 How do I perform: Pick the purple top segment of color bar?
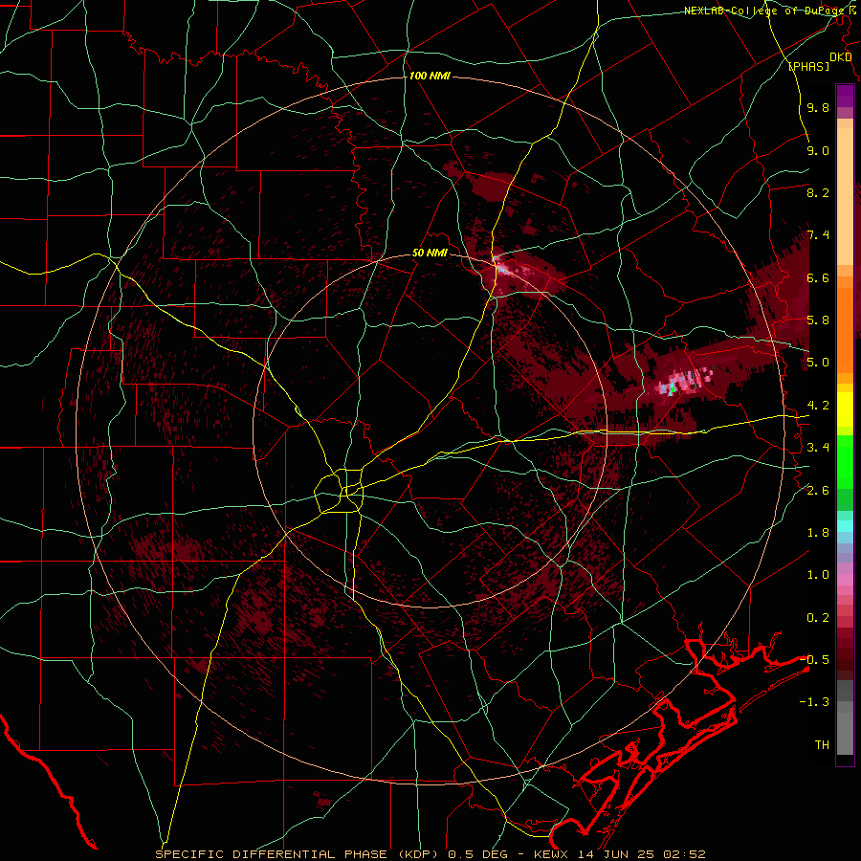click(845, 96)
